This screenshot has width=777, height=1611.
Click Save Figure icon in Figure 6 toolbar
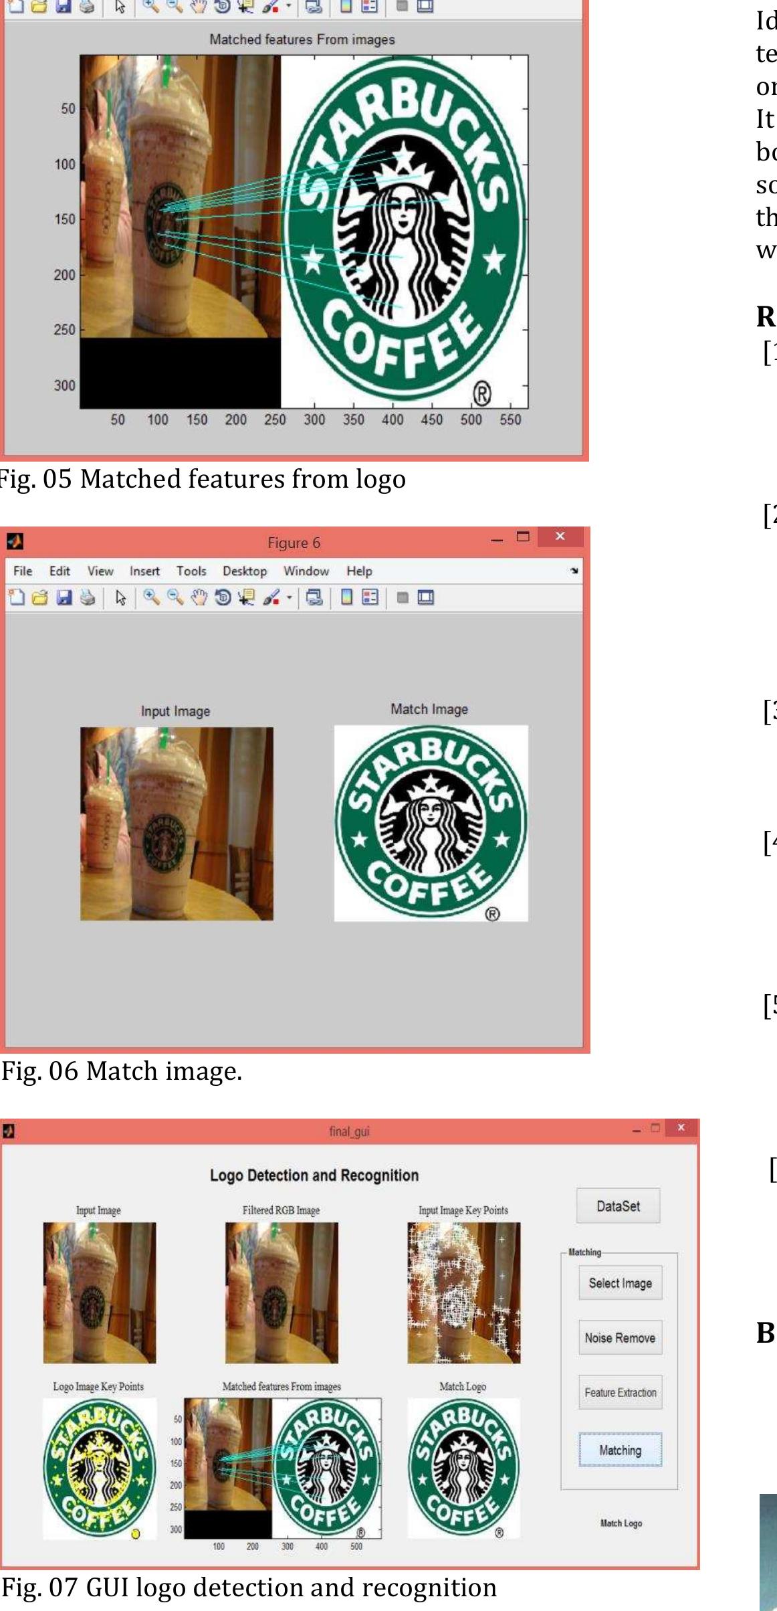(x=64, y=597)
